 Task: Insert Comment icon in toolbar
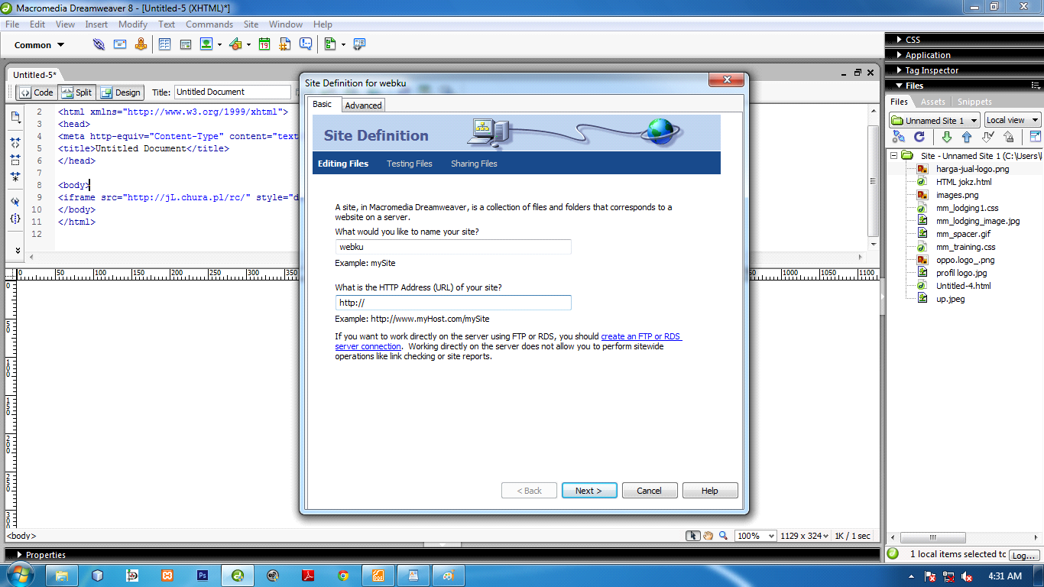(306, 44)
